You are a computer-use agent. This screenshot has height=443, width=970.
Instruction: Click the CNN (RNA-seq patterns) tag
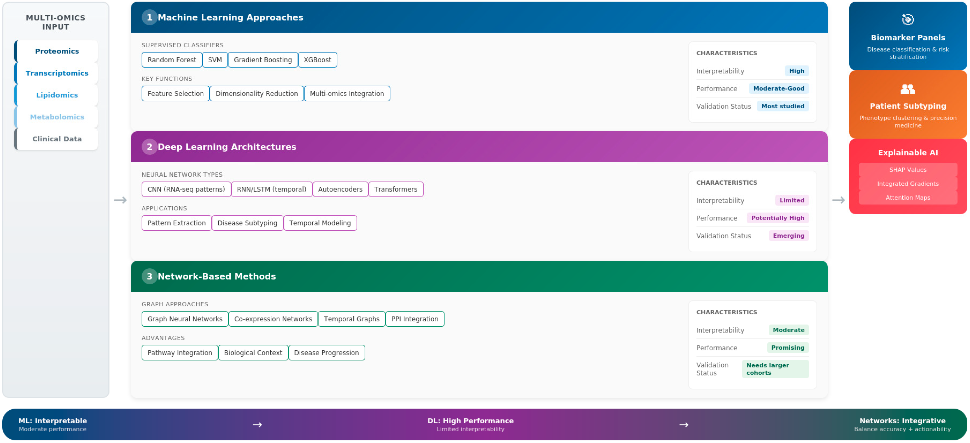pos(186,189)
